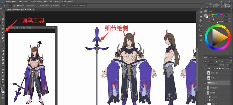The height and width of the screenshot is (105, 233).
Task: Toggle the 细微缩放 checkbox
Action: point(51,6)
